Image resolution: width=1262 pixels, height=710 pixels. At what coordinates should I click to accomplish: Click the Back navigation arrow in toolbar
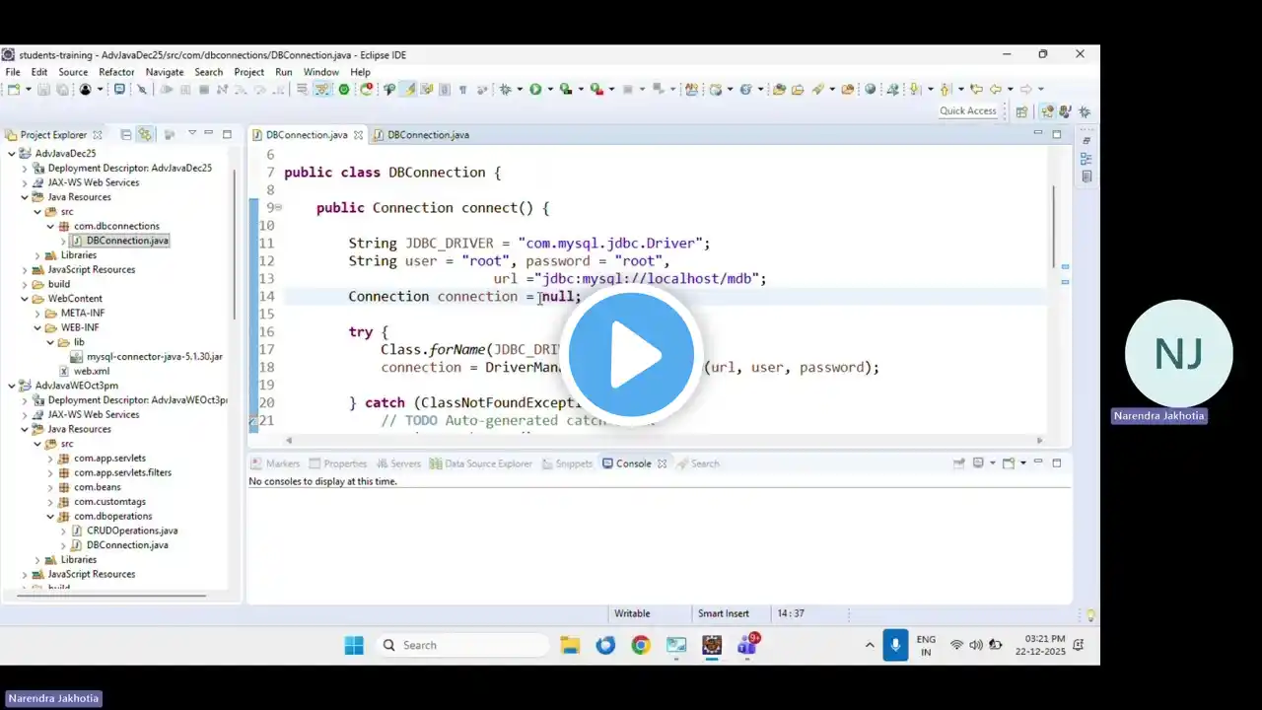click(996, 89)
